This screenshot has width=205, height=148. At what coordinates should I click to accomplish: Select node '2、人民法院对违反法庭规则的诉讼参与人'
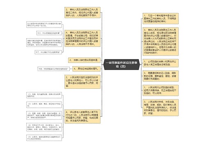coord(82,82)
